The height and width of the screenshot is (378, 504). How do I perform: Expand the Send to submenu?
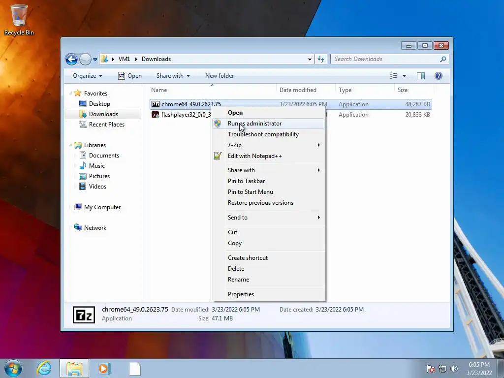268,218
